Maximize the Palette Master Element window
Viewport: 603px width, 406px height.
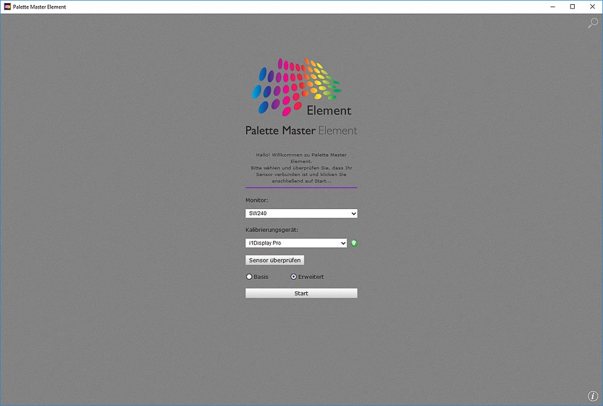(572, 7)
